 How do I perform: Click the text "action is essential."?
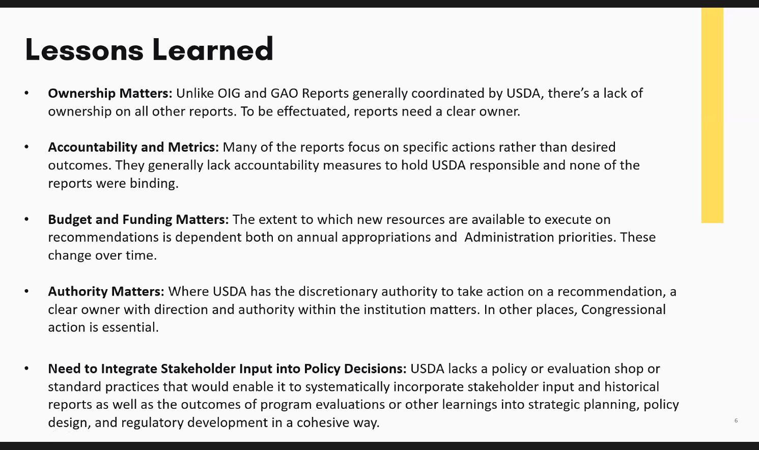[103, 327]
